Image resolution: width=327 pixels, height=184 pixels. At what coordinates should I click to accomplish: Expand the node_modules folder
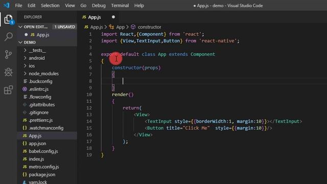pos(25,74)
